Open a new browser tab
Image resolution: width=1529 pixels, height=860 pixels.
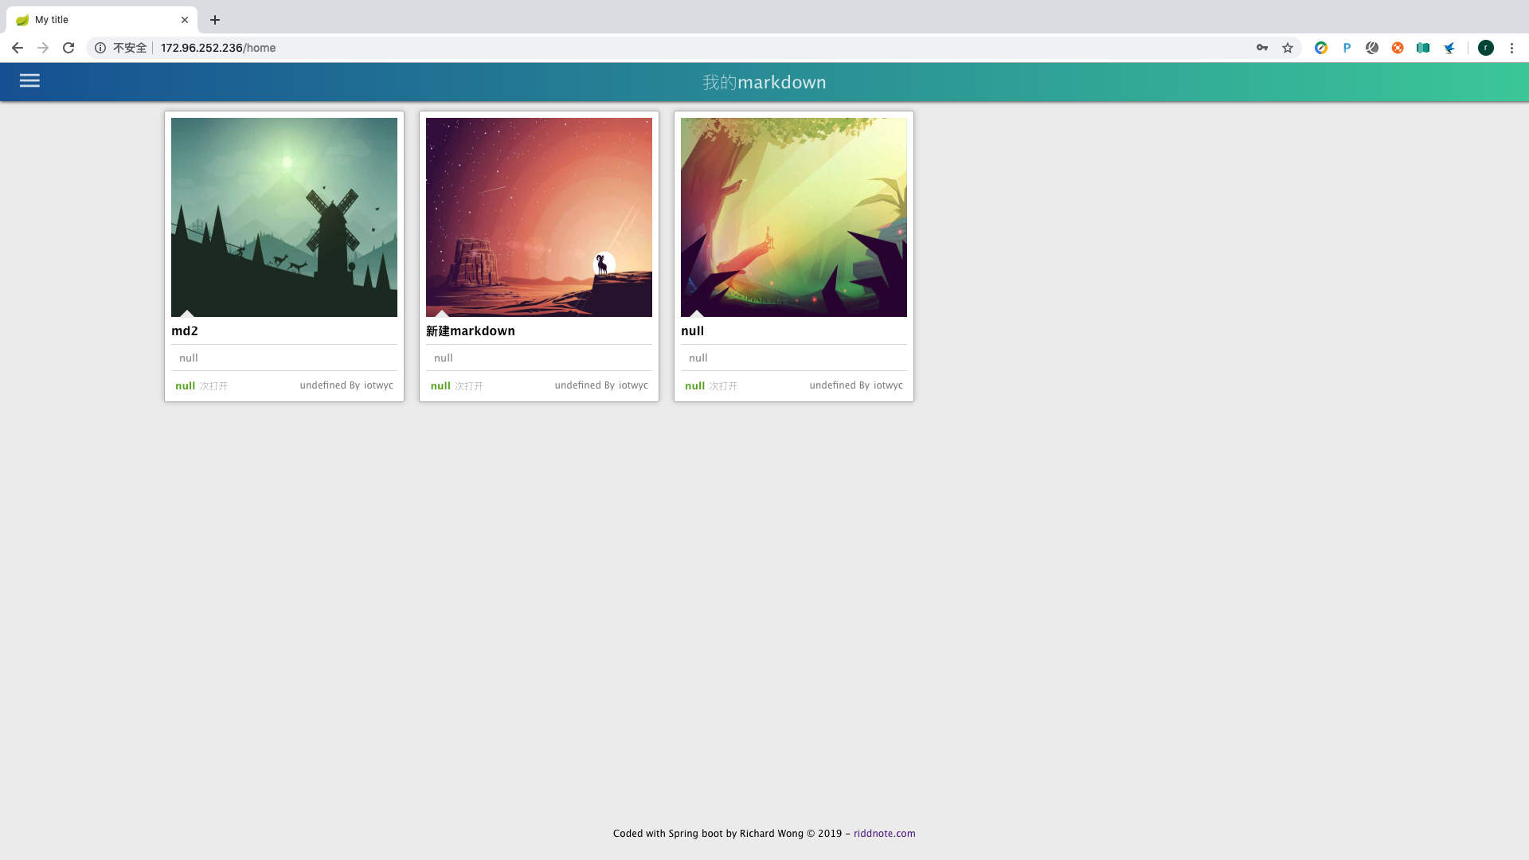pos(215,20)
